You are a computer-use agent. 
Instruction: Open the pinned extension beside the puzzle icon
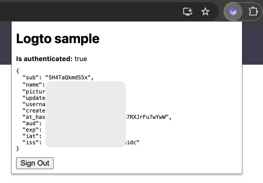(x=233, y=12)
